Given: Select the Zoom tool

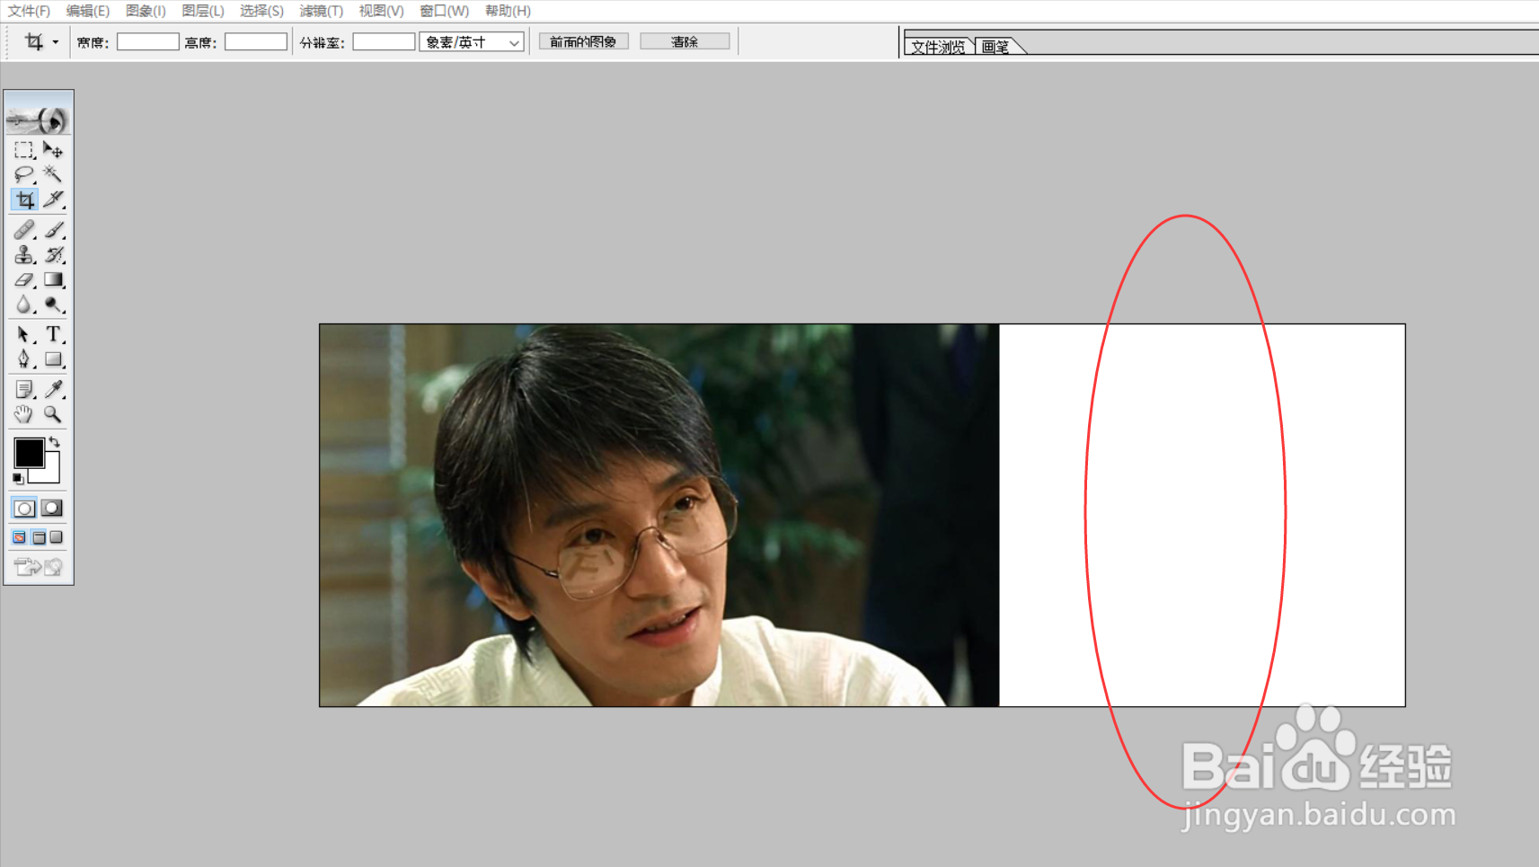Looking at the screenshot, I should pos(53,414).
